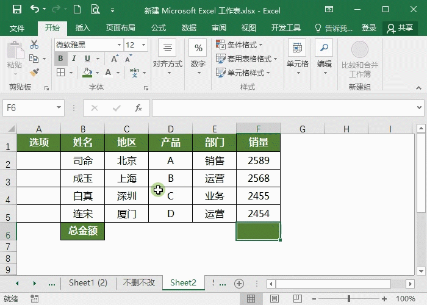Decrease font size with the smaller A

pyautogui.click(x=128, y=59)
